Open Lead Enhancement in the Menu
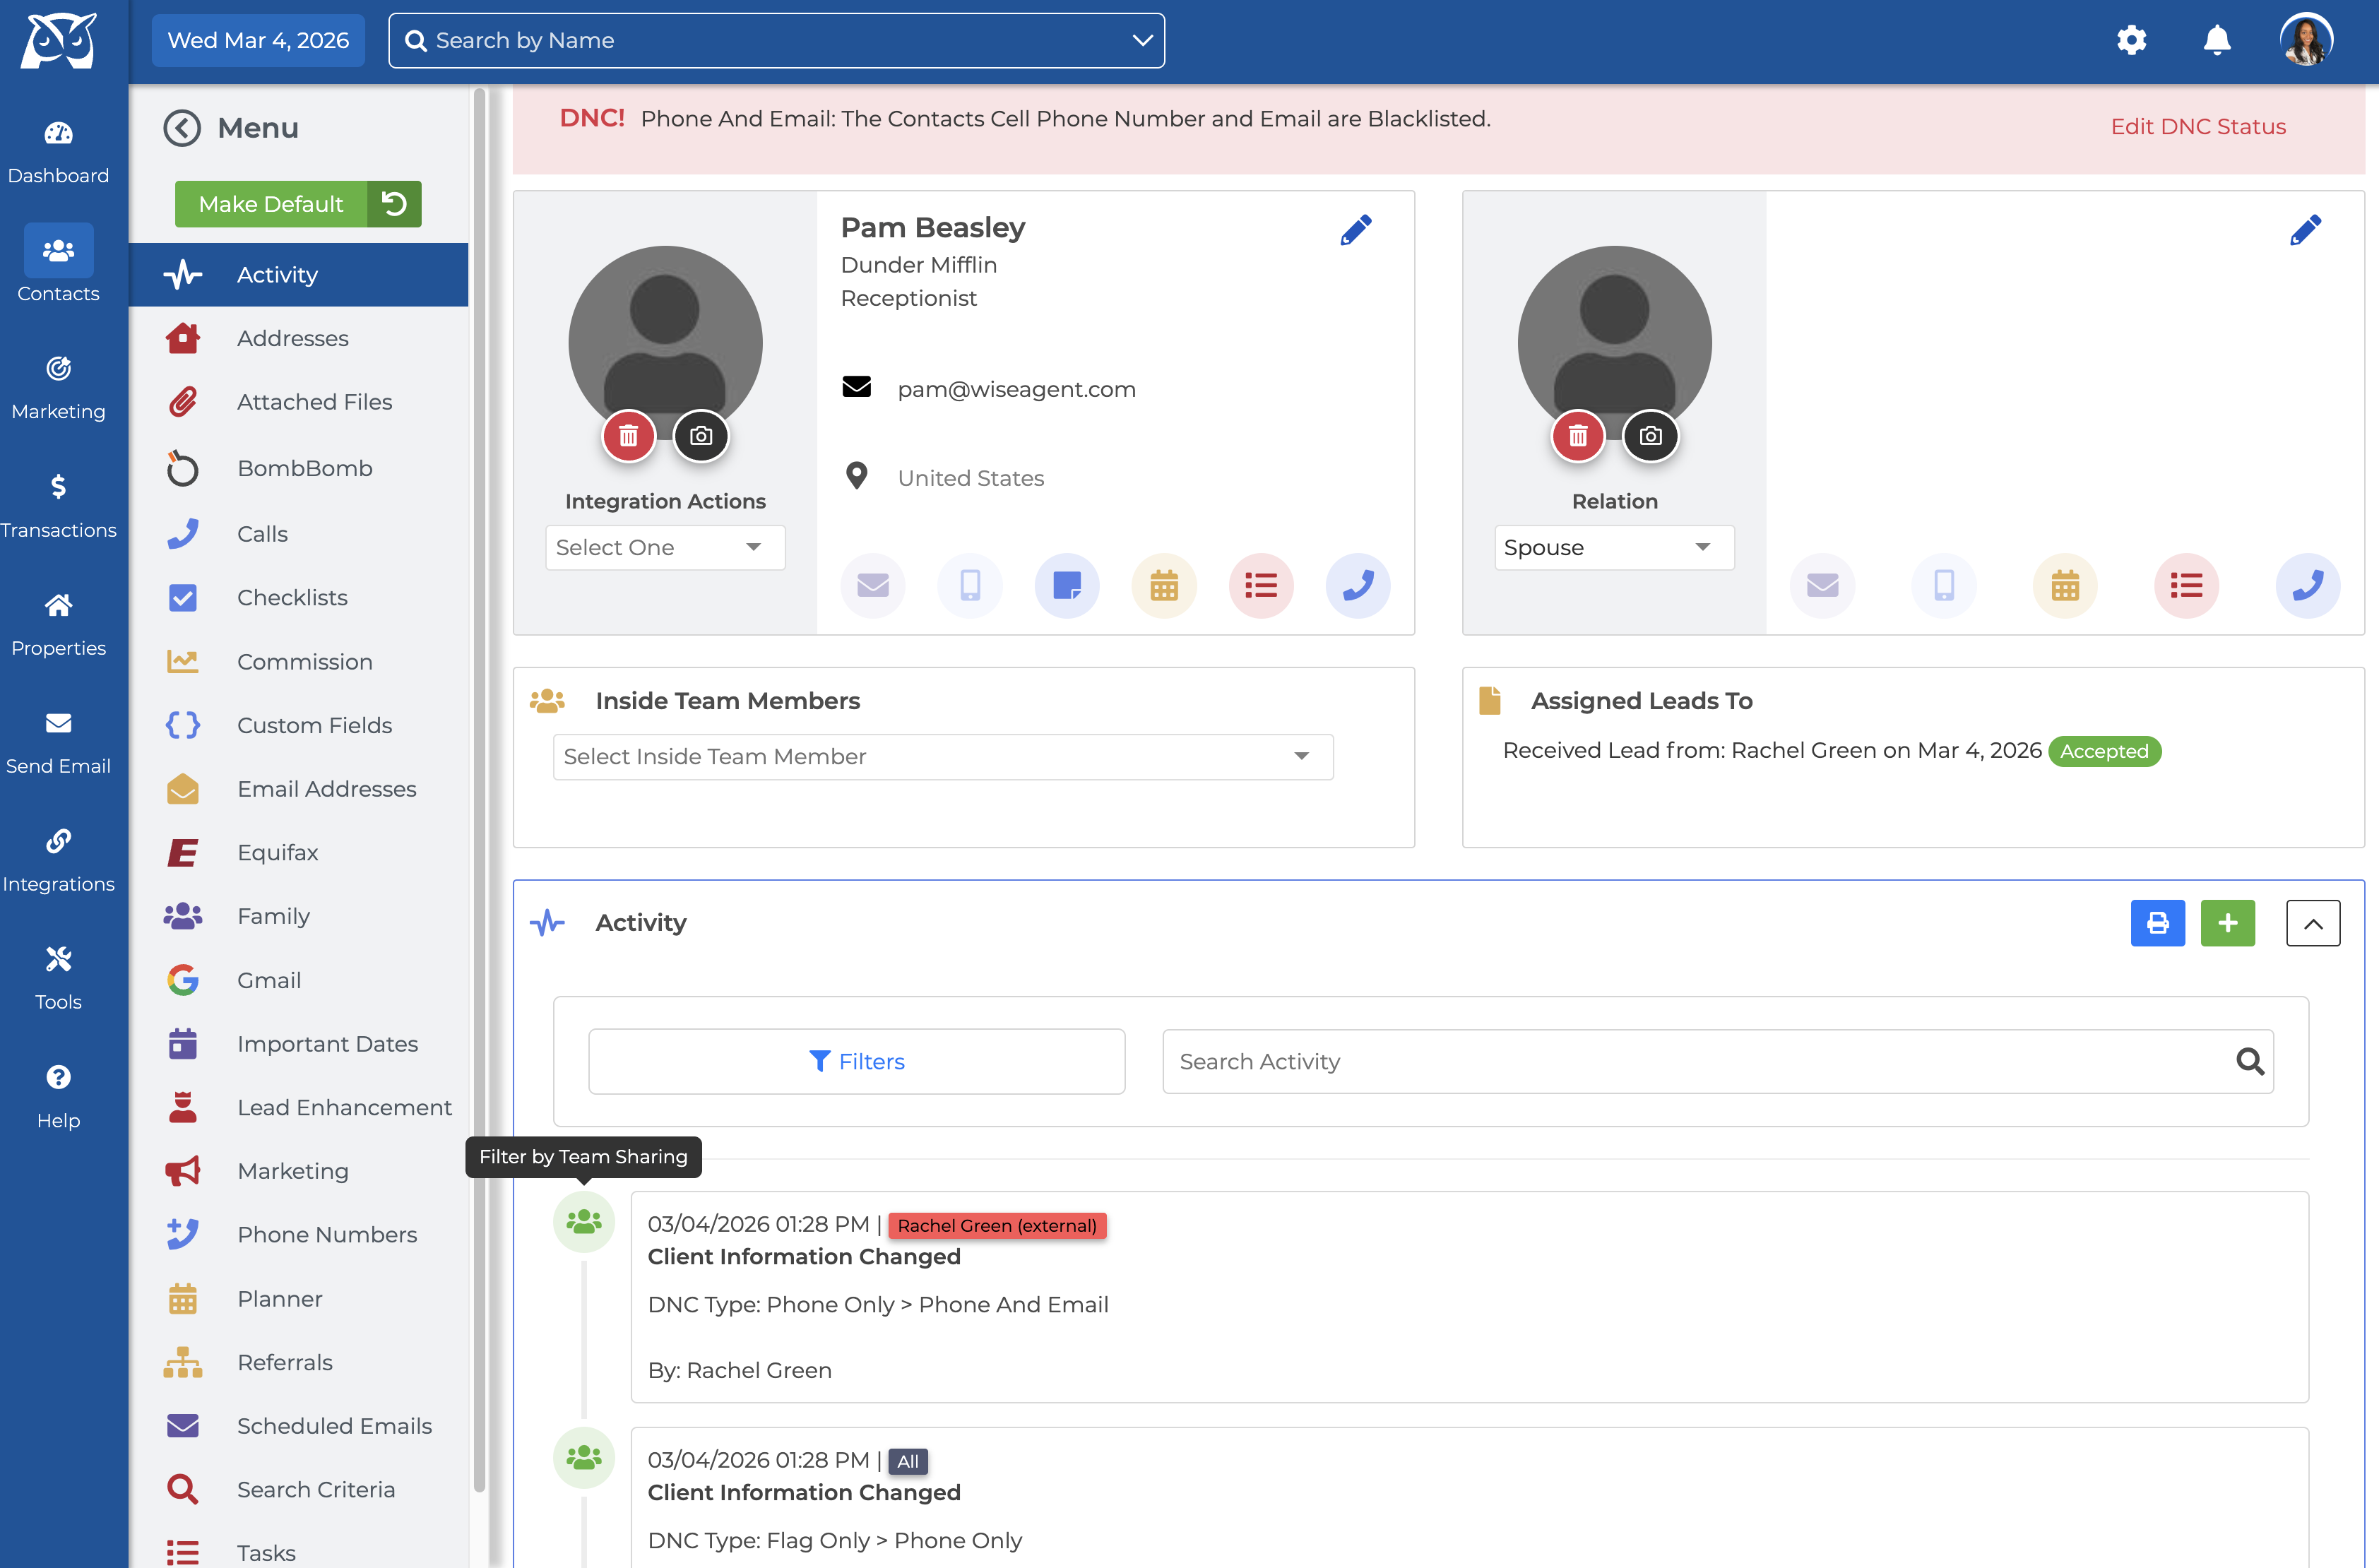Screen dimensions: 2379x1568 [299, 1108]
